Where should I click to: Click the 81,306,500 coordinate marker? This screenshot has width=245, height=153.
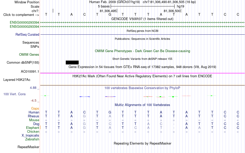[172, 11]
